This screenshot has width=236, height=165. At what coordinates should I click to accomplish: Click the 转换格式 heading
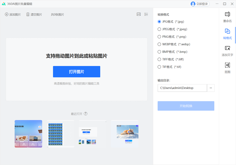coord(163,14)
